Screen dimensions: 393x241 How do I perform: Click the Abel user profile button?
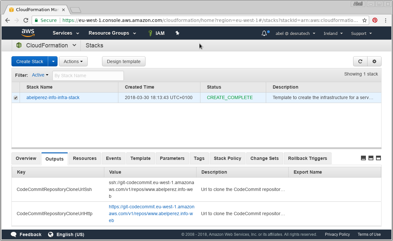pos(358,4)
